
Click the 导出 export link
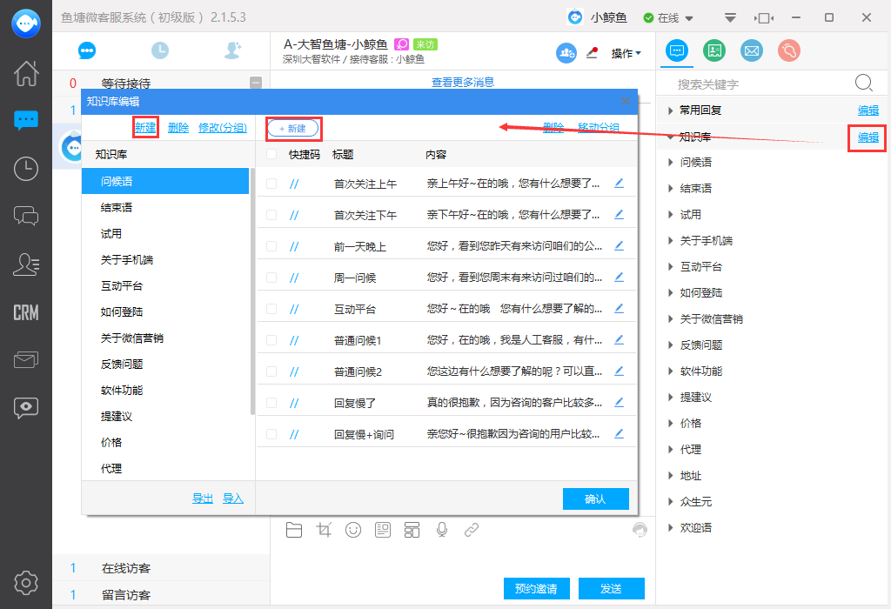(x=203, y=499)
